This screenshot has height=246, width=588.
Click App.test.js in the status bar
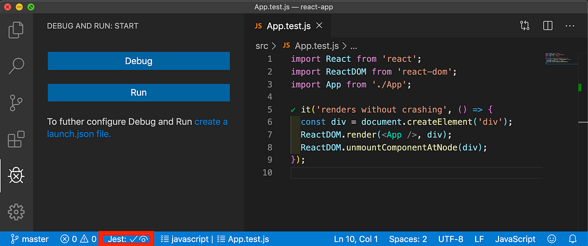pos(244,239)
